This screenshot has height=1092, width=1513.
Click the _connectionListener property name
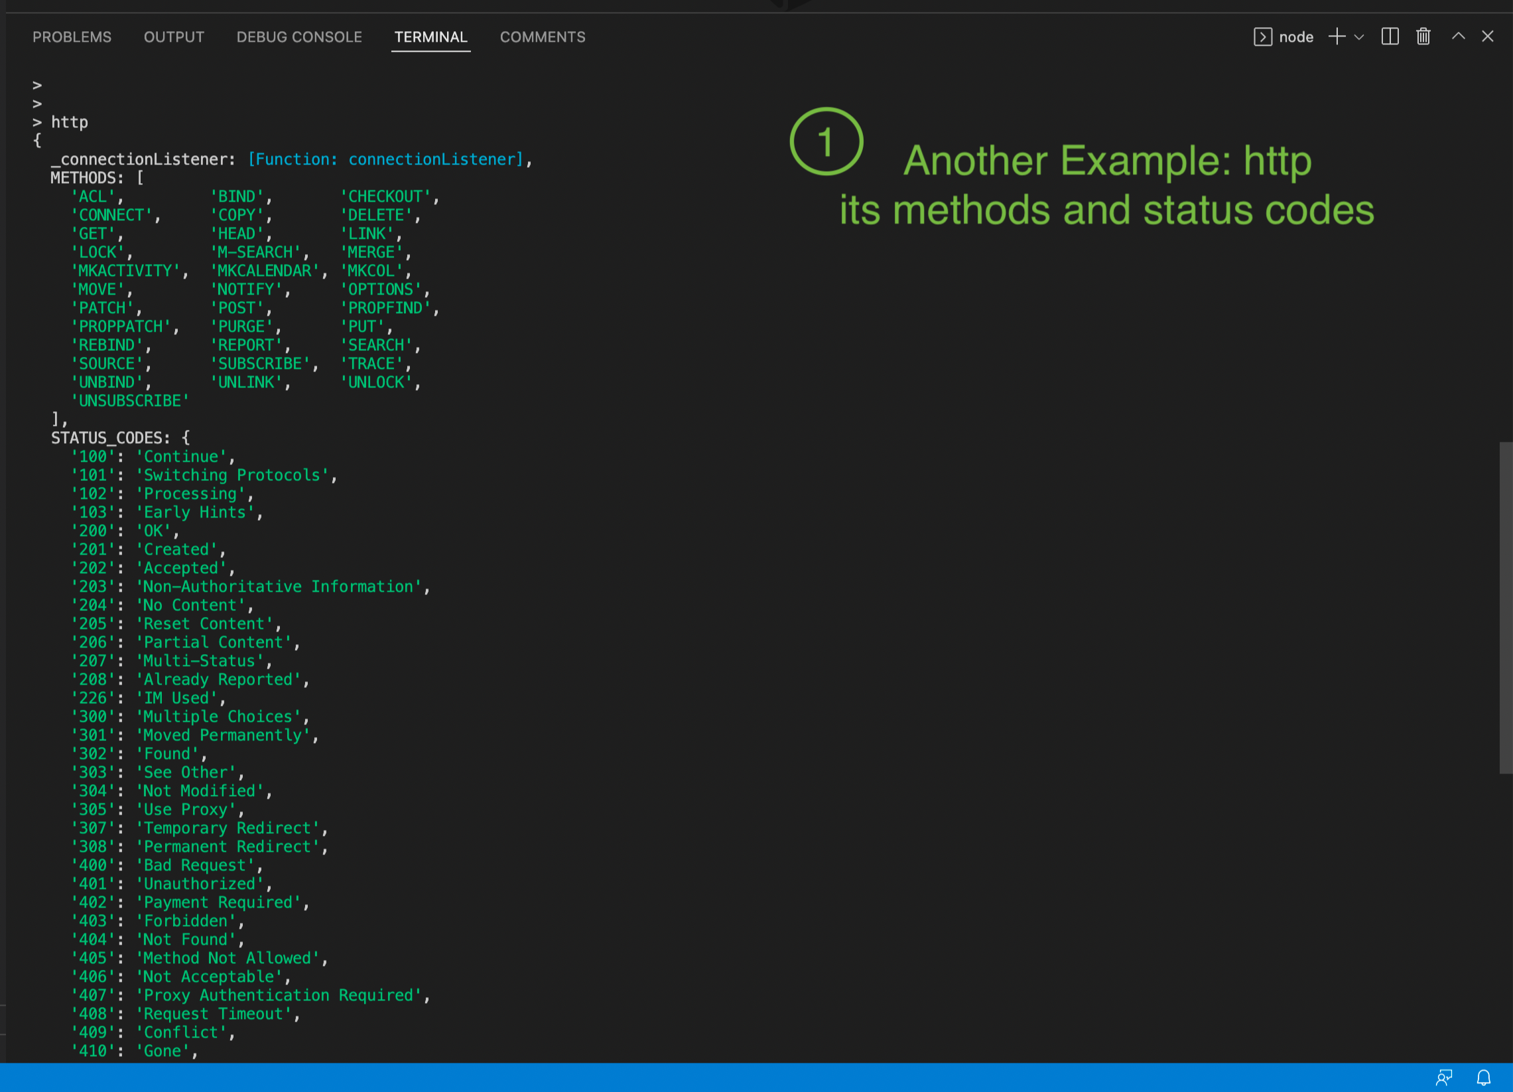[143, 159]
